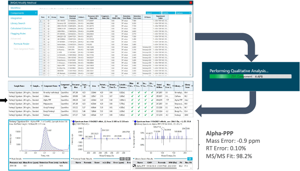Toggle IS checkbox in row 16

pos(49,61)
